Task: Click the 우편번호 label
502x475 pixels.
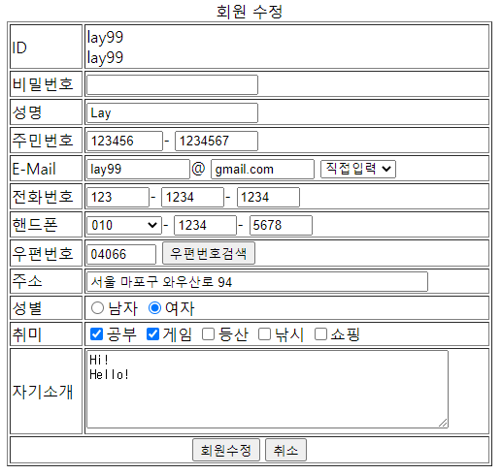Action: pos(43,253)
